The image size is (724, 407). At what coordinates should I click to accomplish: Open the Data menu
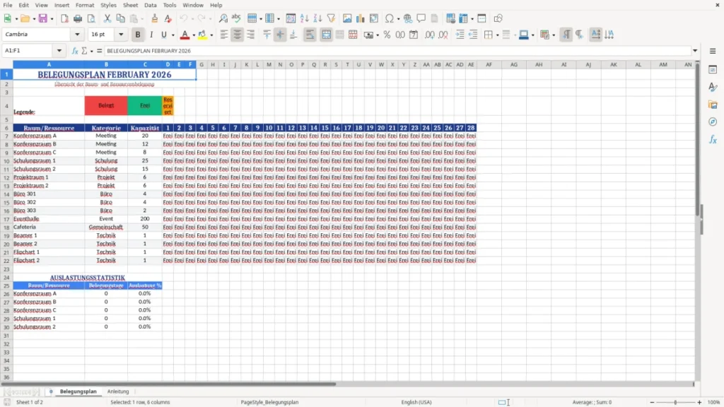click(150, 5)
